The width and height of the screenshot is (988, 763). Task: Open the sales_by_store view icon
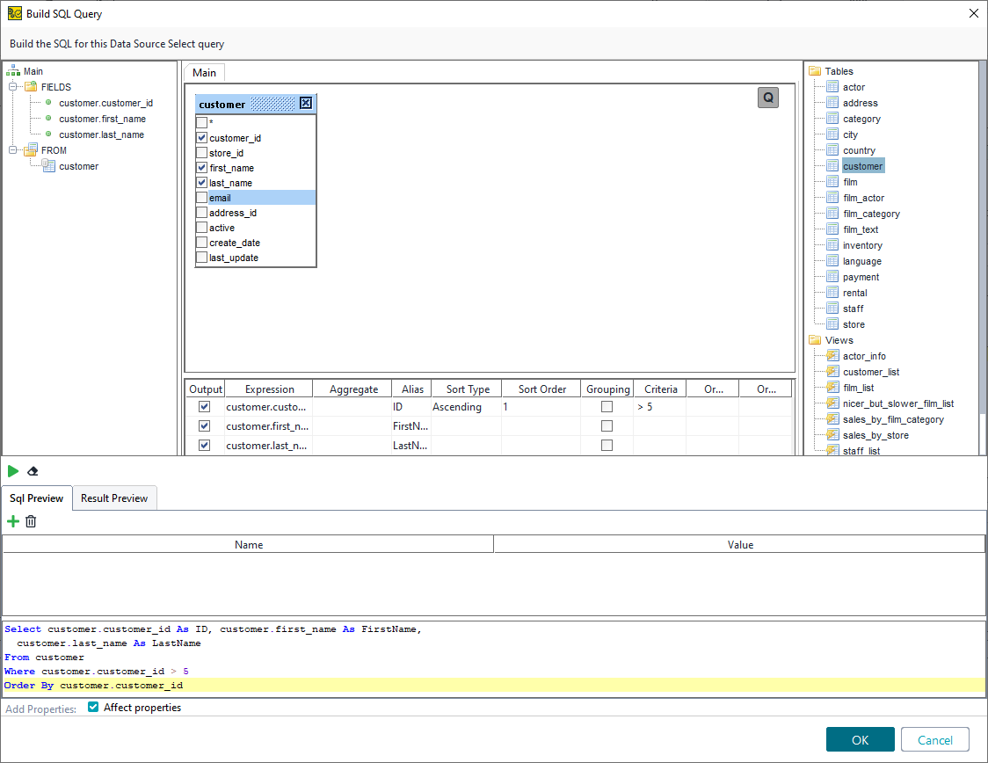pyautogui.click(x=832, y=435)
